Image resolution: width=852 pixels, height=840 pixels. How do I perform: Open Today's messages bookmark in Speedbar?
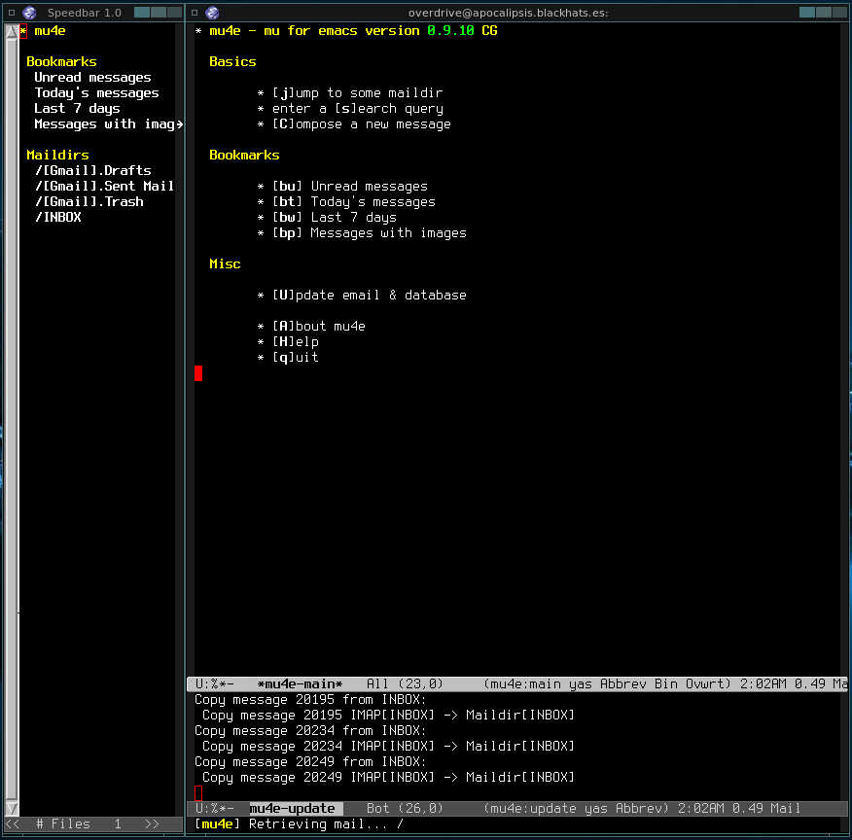point(96,93)
